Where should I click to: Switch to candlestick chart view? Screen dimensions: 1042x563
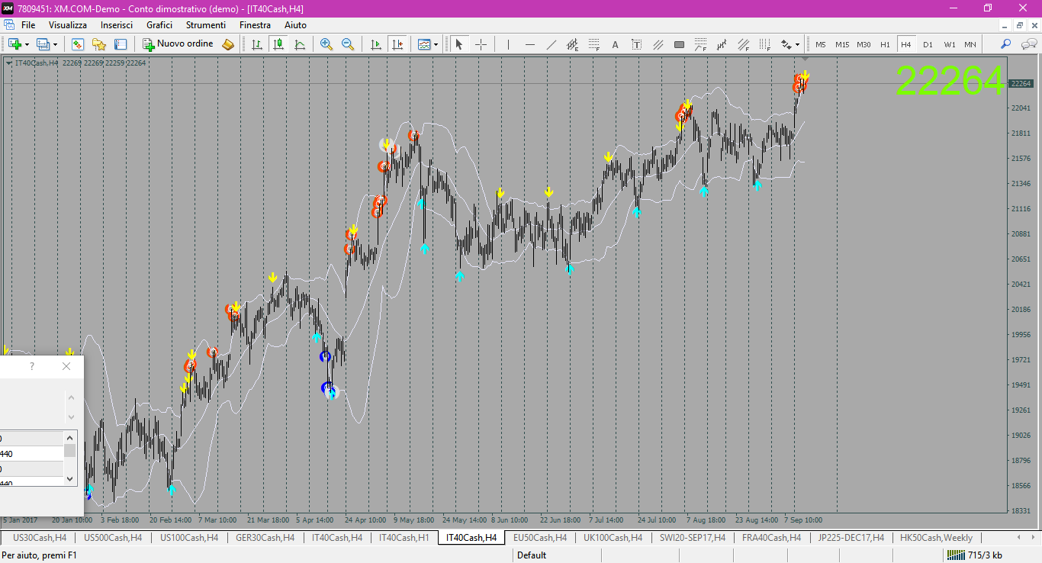[x=278, y=44]
